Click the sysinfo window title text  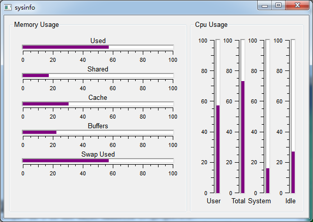tap(25, 8)
